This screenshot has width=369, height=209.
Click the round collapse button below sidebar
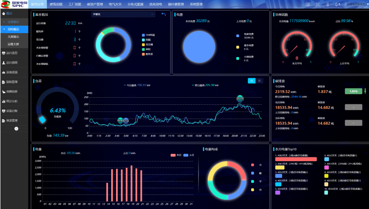click(16, 129)
